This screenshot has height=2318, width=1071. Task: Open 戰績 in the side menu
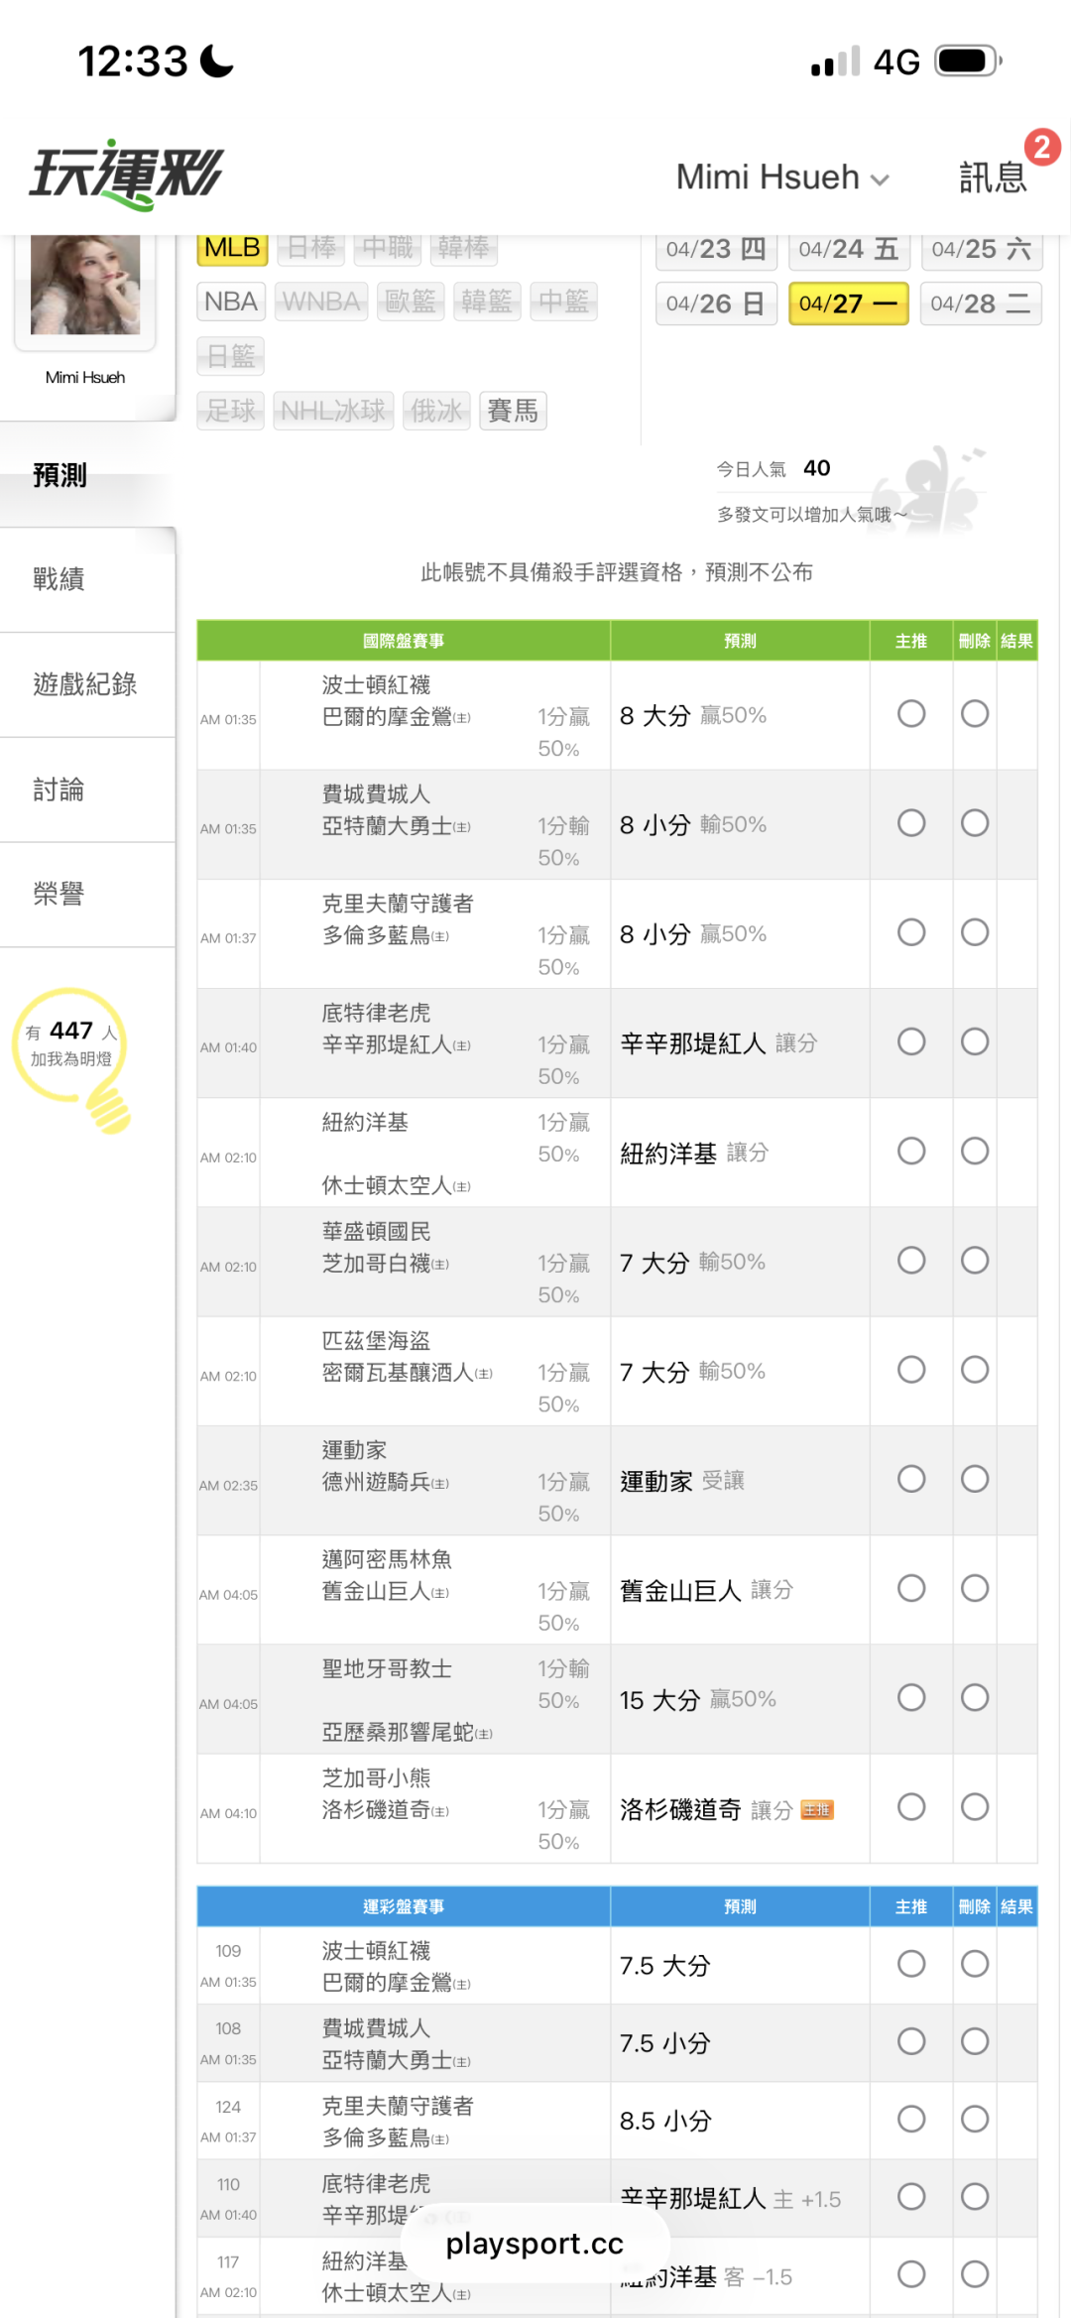pos(59,579)
